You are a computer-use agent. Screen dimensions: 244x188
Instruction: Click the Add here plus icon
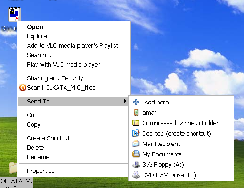tap(136, 102)
